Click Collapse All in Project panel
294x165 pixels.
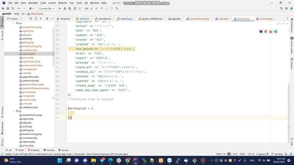pos(40,18)
